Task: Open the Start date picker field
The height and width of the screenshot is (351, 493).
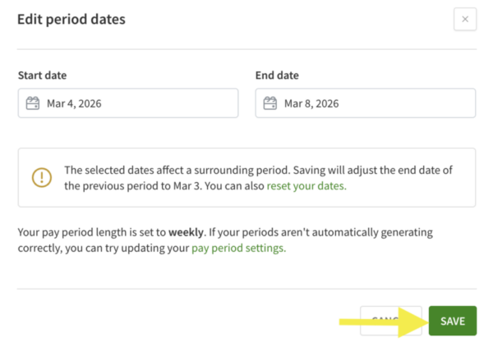Action: [128, 103]
